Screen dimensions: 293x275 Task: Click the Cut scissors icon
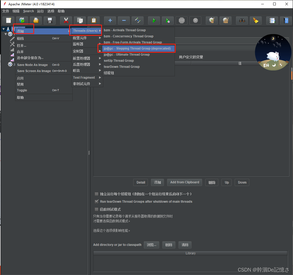[66, 20]
